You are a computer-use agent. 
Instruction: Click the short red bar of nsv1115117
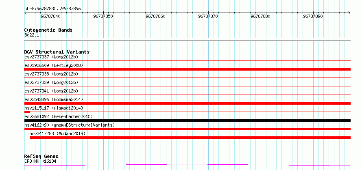pyautogui.click(x=27, y=112)
